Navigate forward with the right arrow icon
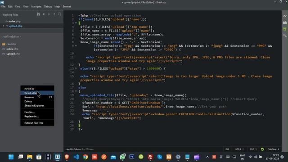The height and width of the screenshot is (162, 288). 49,14
